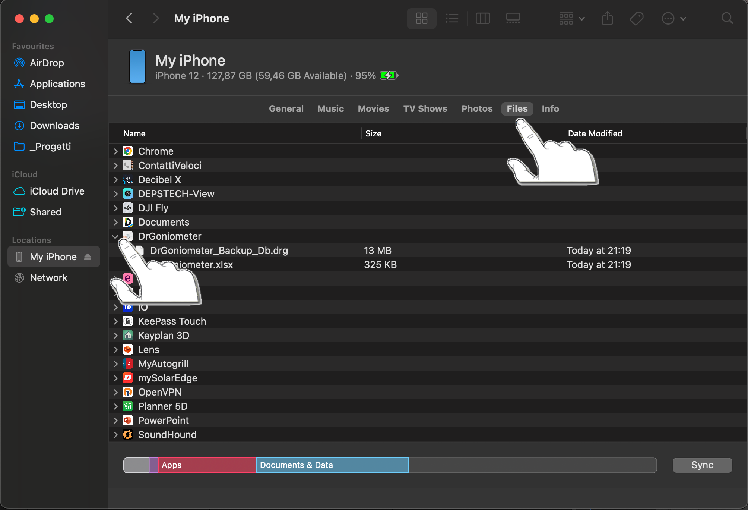Click the Share toolbar icon
748x510 pixels.
[x=607, y=18]
